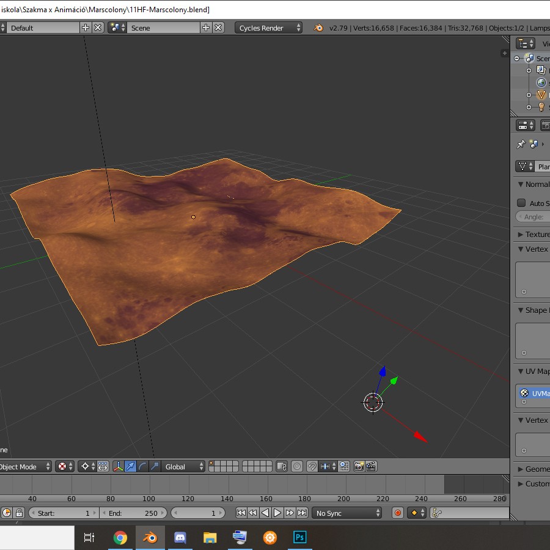Click the pin icon in properties panel
The width and height of the screenshot is (550, 550).
tap(521, 144)
